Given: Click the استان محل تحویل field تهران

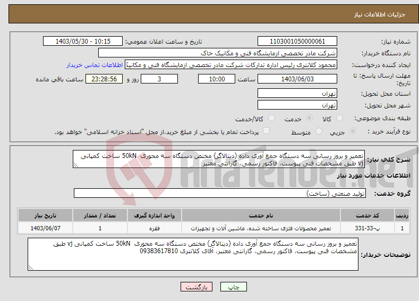Looking at the screenshot, I should click(x=297, y=94).
